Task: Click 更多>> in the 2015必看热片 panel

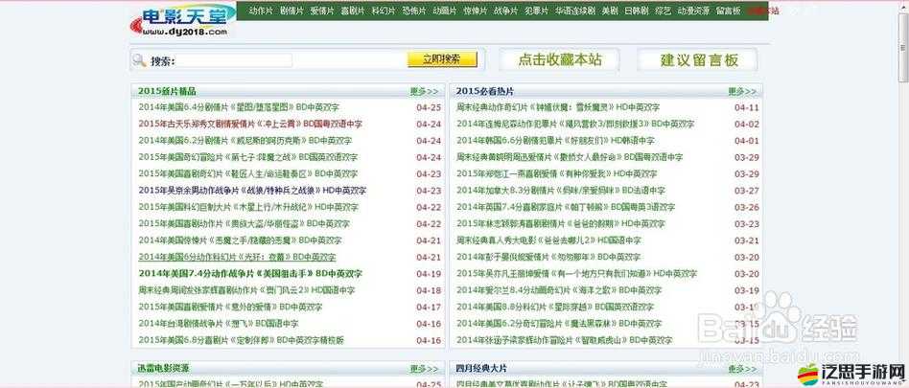Action: pyautogui.click(x=742, y=92)
